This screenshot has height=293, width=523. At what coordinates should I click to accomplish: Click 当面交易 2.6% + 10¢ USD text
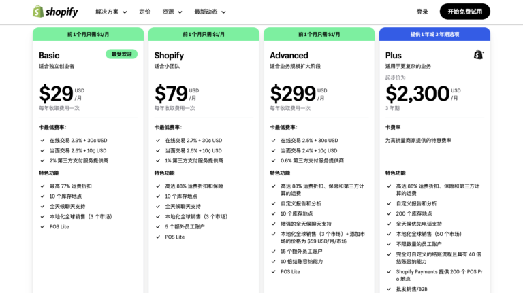(78, 150)
